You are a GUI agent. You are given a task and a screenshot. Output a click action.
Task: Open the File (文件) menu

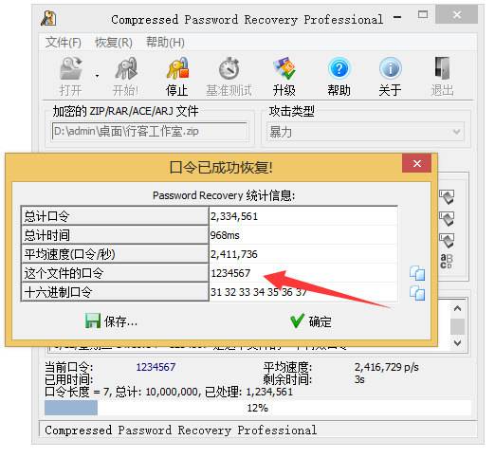coord(64,42)
